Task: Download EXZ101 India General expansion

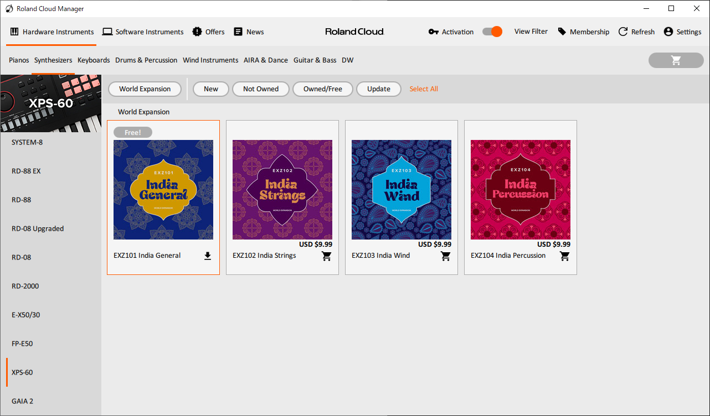Action: tap(208, 256)
